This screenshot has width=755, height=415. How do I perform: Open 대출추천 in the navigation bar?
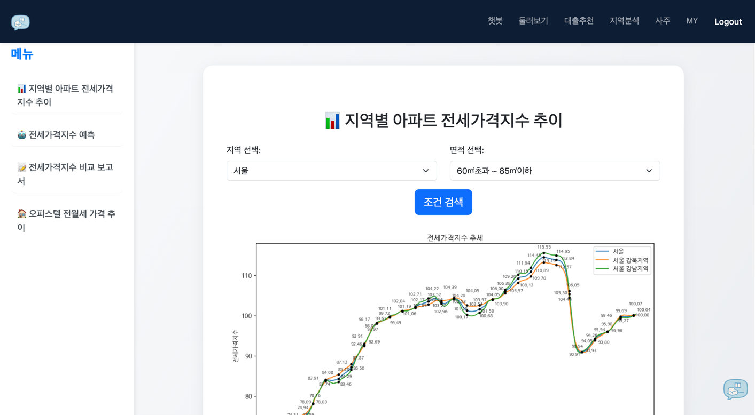coord(579,21)
